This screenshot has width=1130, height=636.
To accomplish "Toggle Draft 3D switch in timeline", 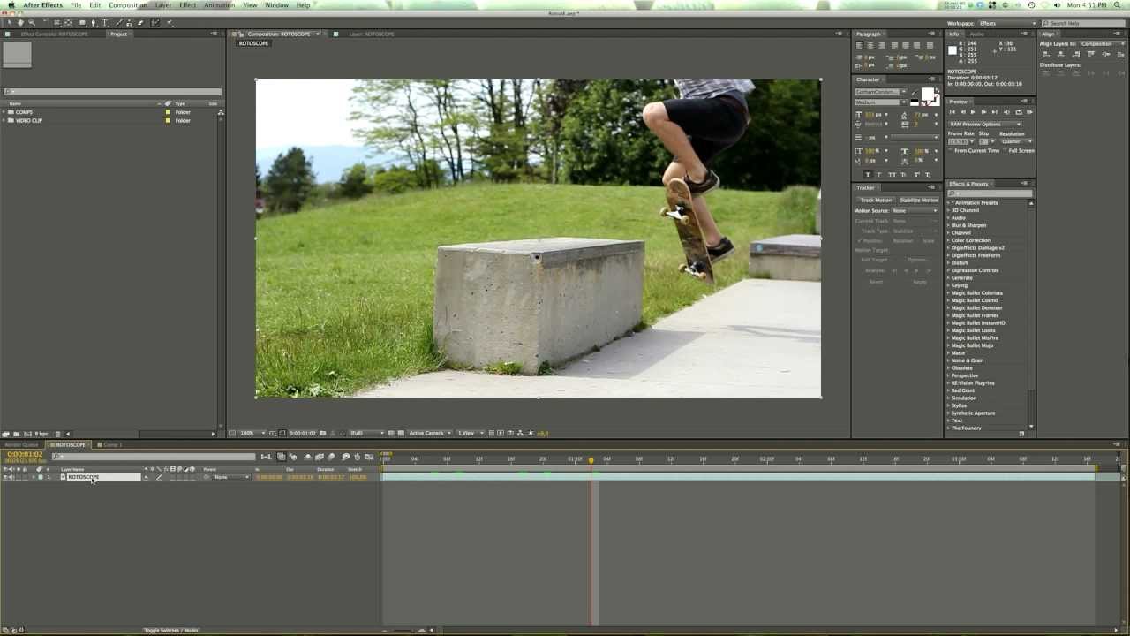I will (293, 457).
